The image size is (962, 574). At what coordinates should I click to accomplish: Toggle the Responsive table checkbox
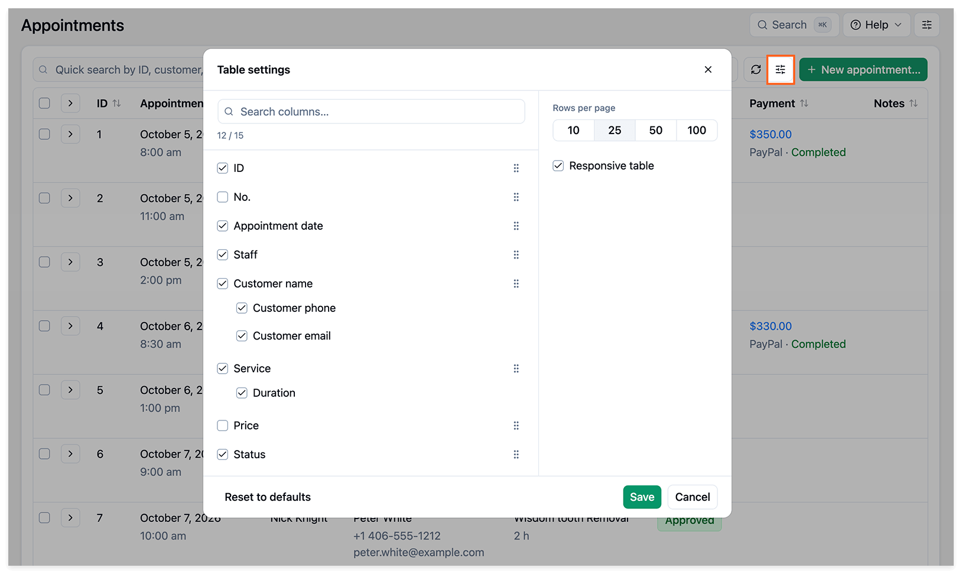pos(558,166)
